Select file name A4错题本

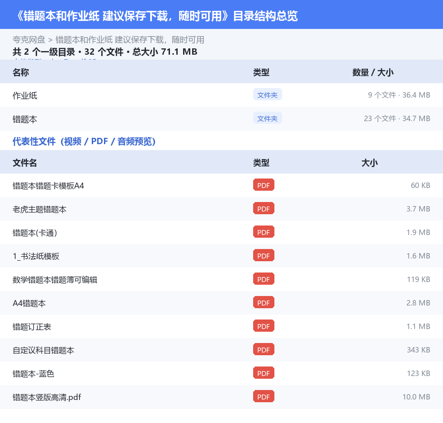(x=29, y=303)
